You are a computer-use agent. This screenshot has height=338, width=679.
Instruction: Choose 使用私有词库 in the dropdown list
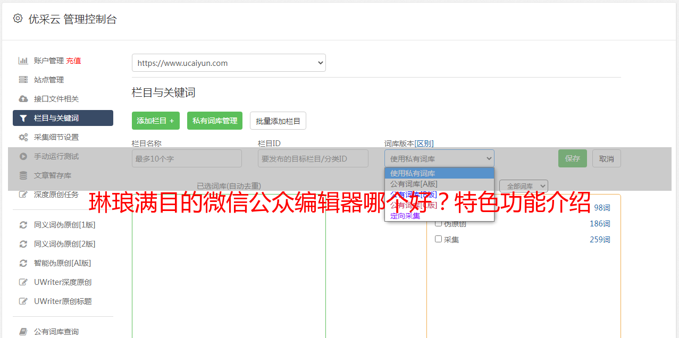[x=439, y=173]
